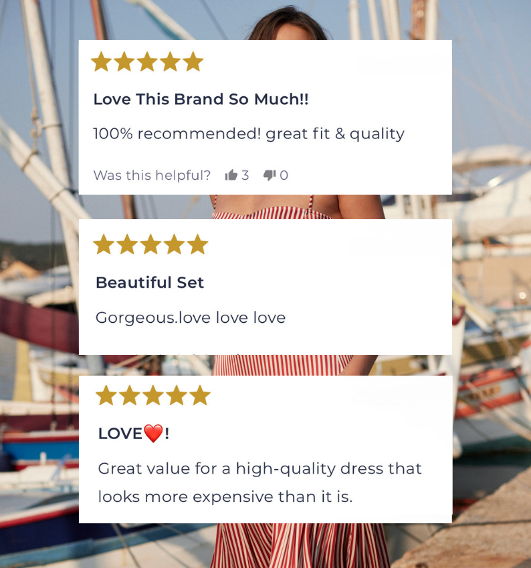Open 'Beautiful Set' review title
The height and width of the screenshot is (568, 531).
click(150, 283)
